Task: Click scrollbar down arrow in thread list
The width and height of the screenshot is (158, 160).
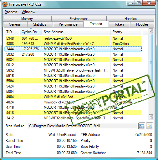Action: (x=151, y=117)
